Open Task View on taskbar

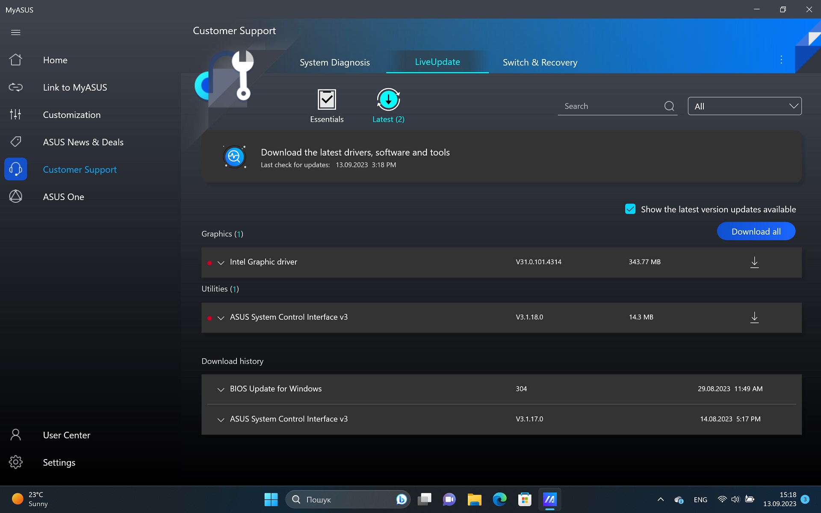(x=424, y=499)
